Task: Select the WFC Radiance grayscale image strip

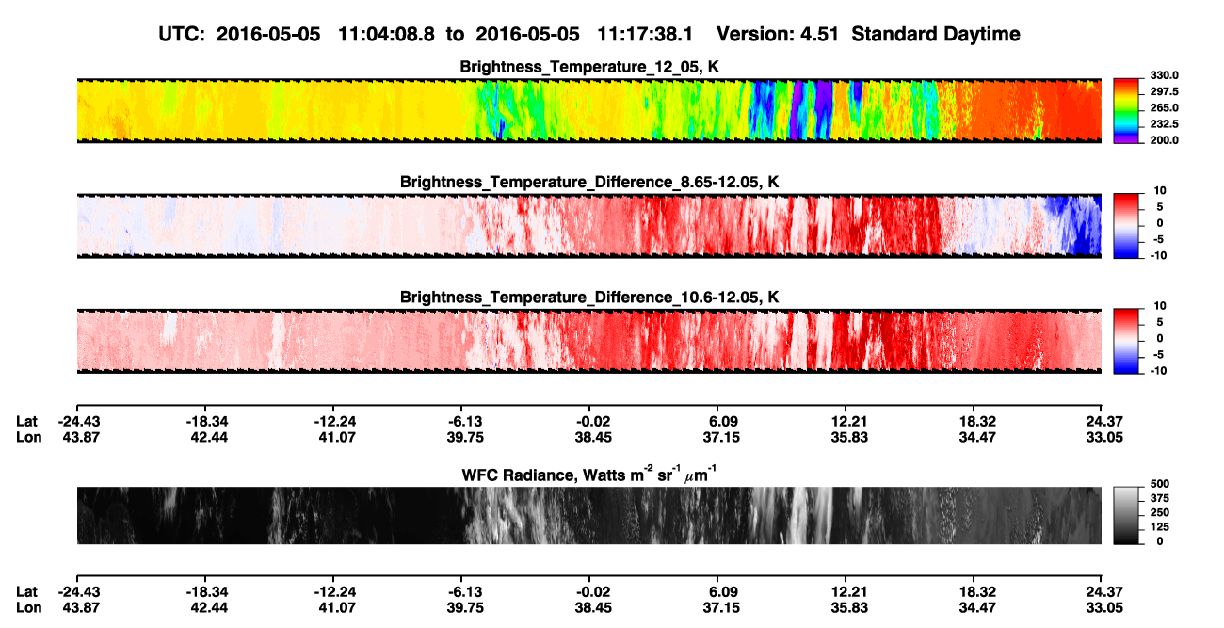Action: pyautogui.click(x=589, y=516)
